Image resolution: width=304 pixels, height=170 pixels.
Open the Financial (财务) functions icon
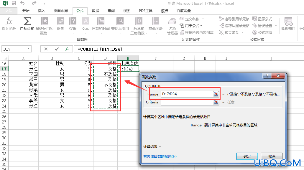click(x=60, y=21)
